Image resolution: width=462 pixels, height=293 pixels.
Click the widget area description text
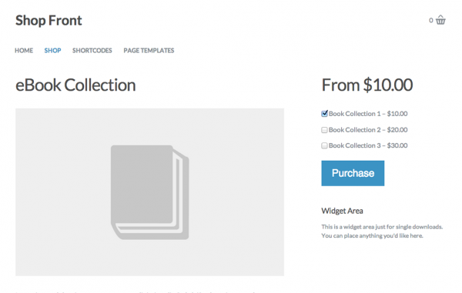point(382,231)
